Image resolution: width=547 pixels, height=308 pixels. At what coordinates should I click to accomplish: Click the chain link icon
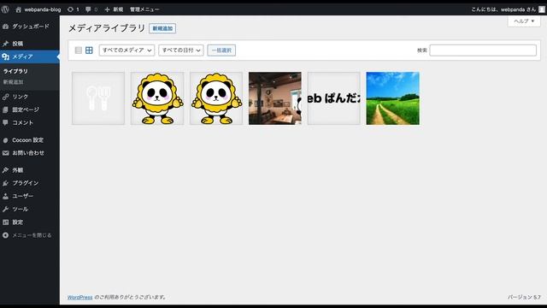(x=6, y=97)
